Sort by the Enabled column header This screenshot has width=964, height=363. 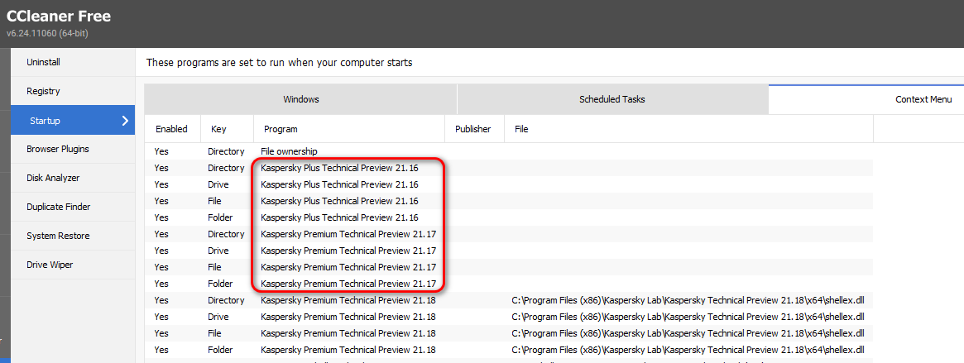(171, 129)
